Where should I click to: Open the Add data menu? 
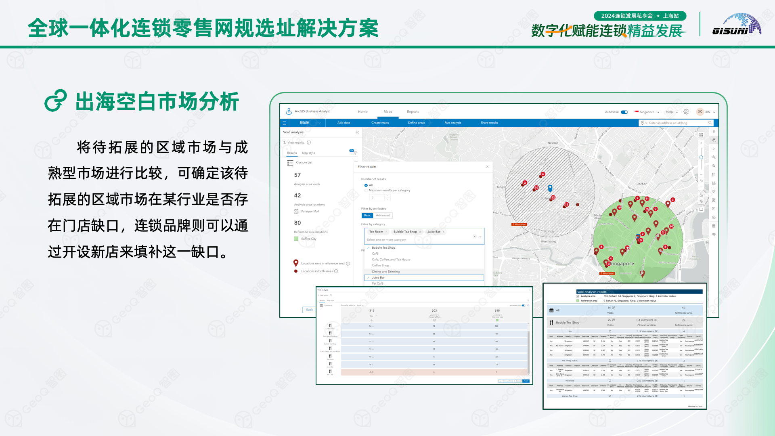pyautogui.click(x=344, y=123)
